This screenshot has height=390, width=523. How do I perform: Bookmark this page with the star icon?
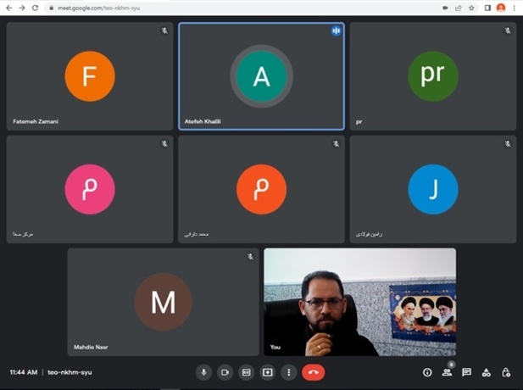coord(472,8)
